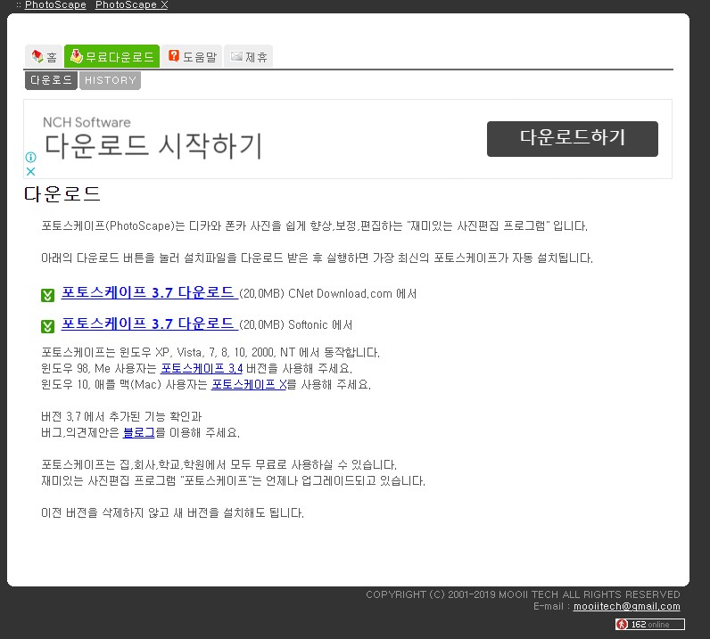Image resolution: width=710 pixels, height=639 pixels.
Task: Select the 다운로드 sub-tab
Action: point(51,80)
